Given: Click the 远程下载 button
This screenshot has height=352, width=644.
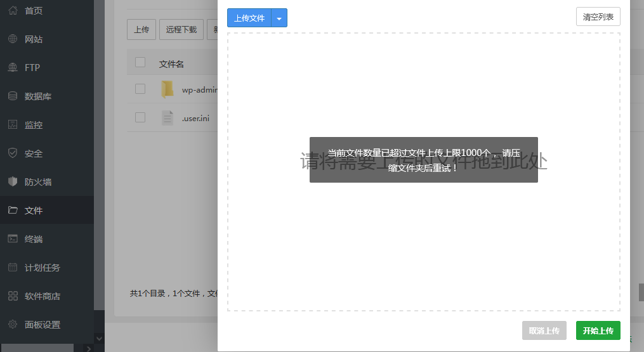Looking at the screenshot, I should point(181,30).
